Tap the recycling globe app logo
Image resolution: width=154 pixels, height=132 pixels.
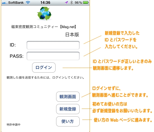(x=44, y=13)
